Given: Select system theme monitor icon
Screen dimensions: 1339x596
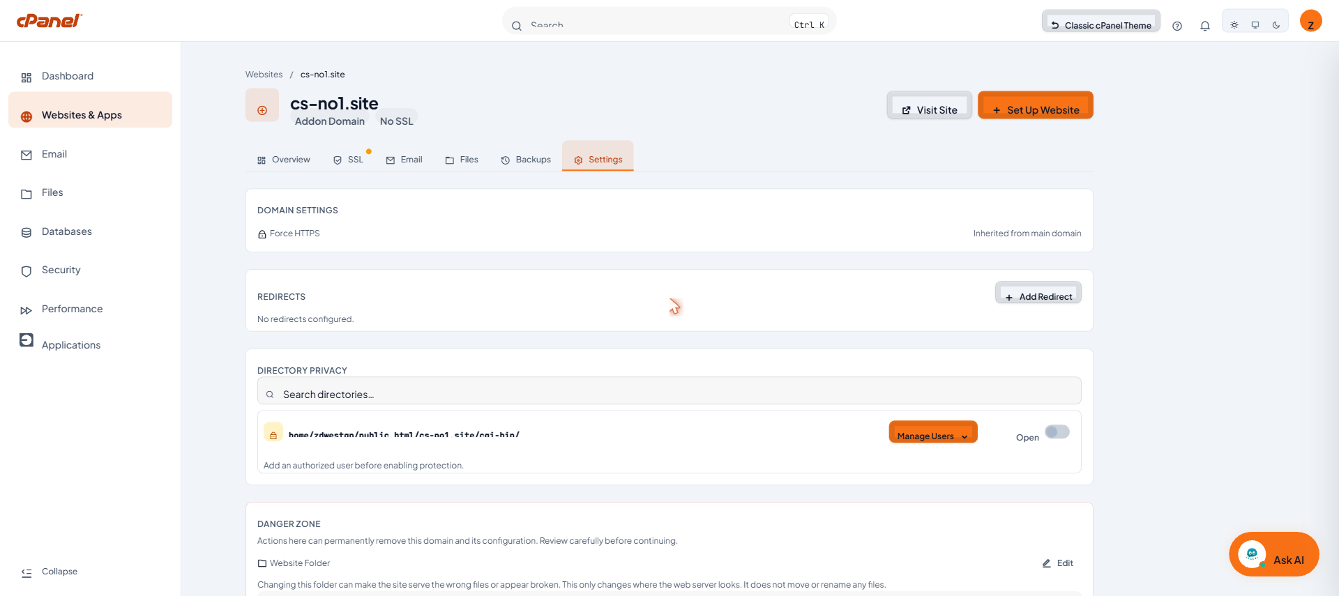Looking at the screenshot, I should tap(1255, 25).
